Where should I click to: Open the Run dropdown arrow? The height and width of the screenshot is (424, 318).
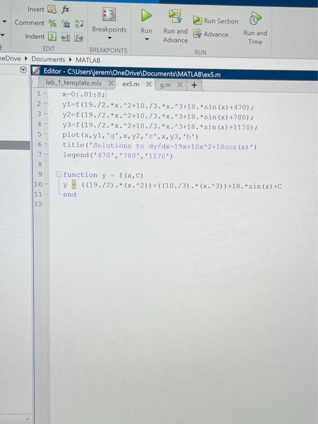(x=146, y=39)
